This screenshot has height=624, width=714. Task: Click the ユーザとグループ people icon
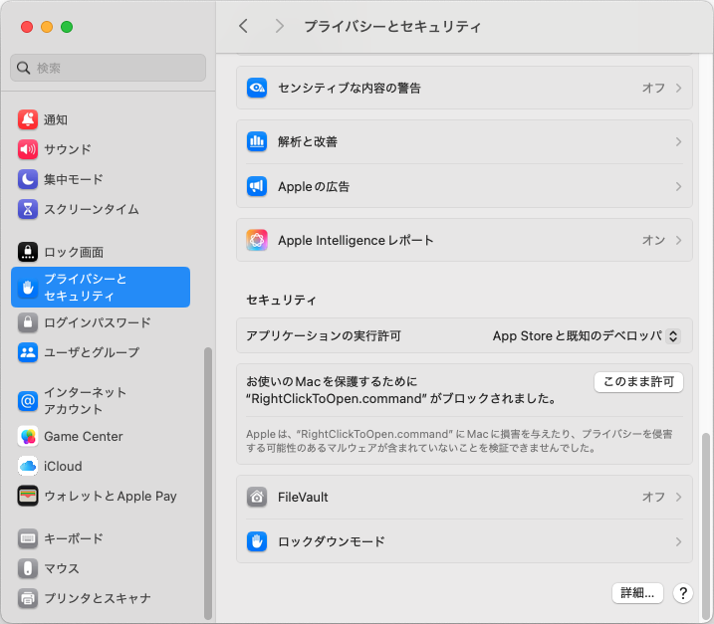(28, 352)
